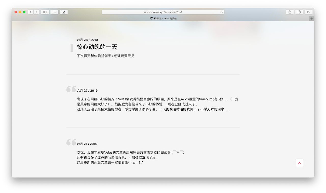
Task: Open the Share menu button
Action: pyautogui.click(x=290, y=12)
